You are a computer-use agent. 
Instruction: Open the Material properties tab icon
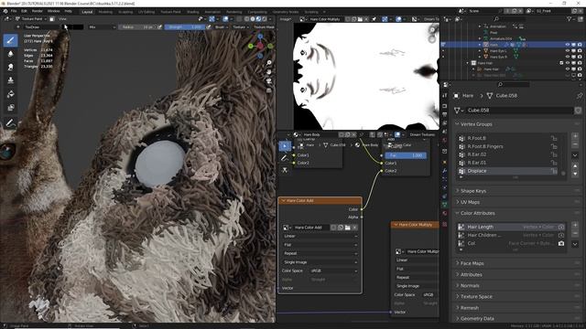tap(445, 213)
